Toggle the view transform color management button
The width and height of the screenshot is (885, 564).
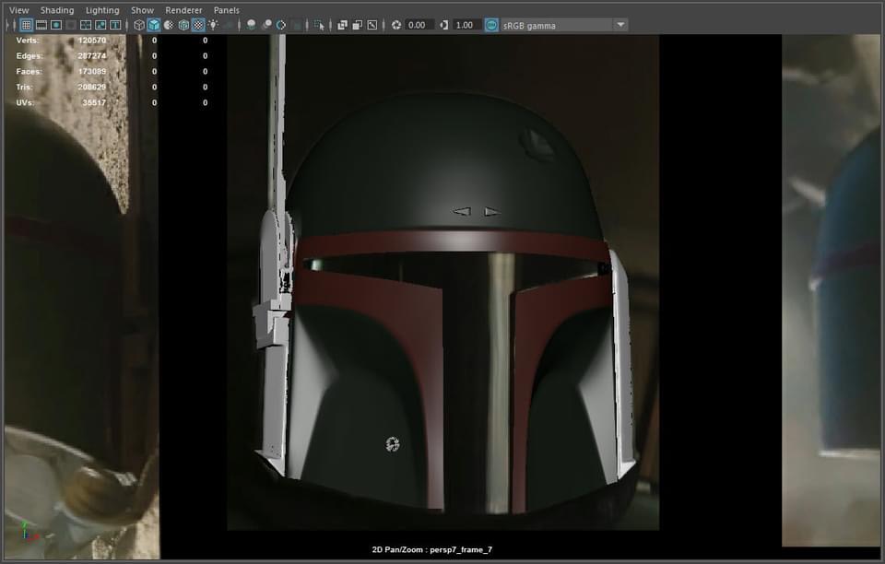click(x=492, y=25)
